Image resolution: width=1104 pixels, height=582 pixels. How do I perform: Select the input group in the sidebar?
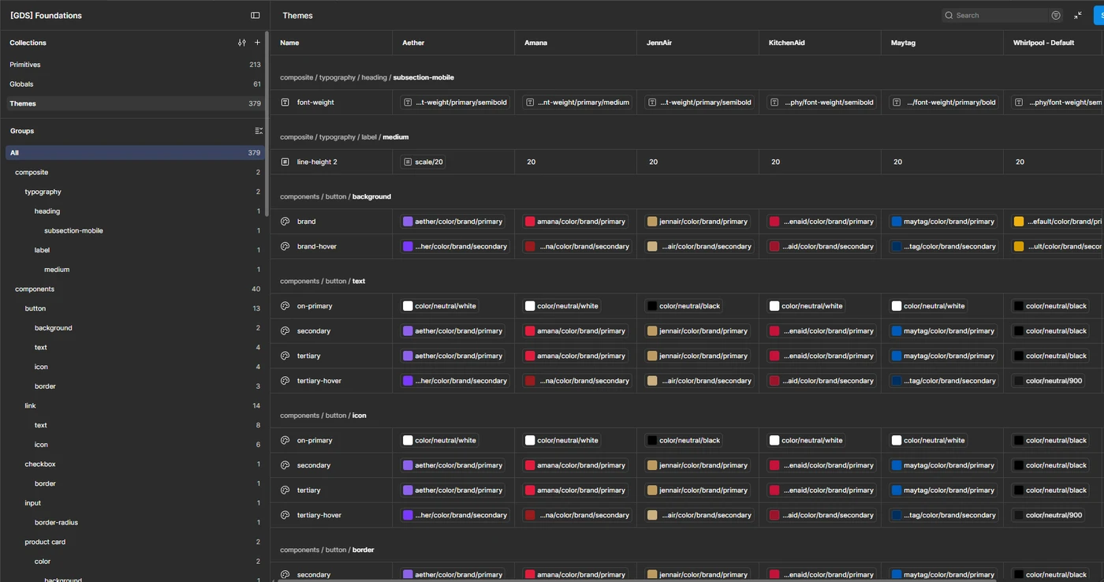pyautogui.click(x=135, y=502)
